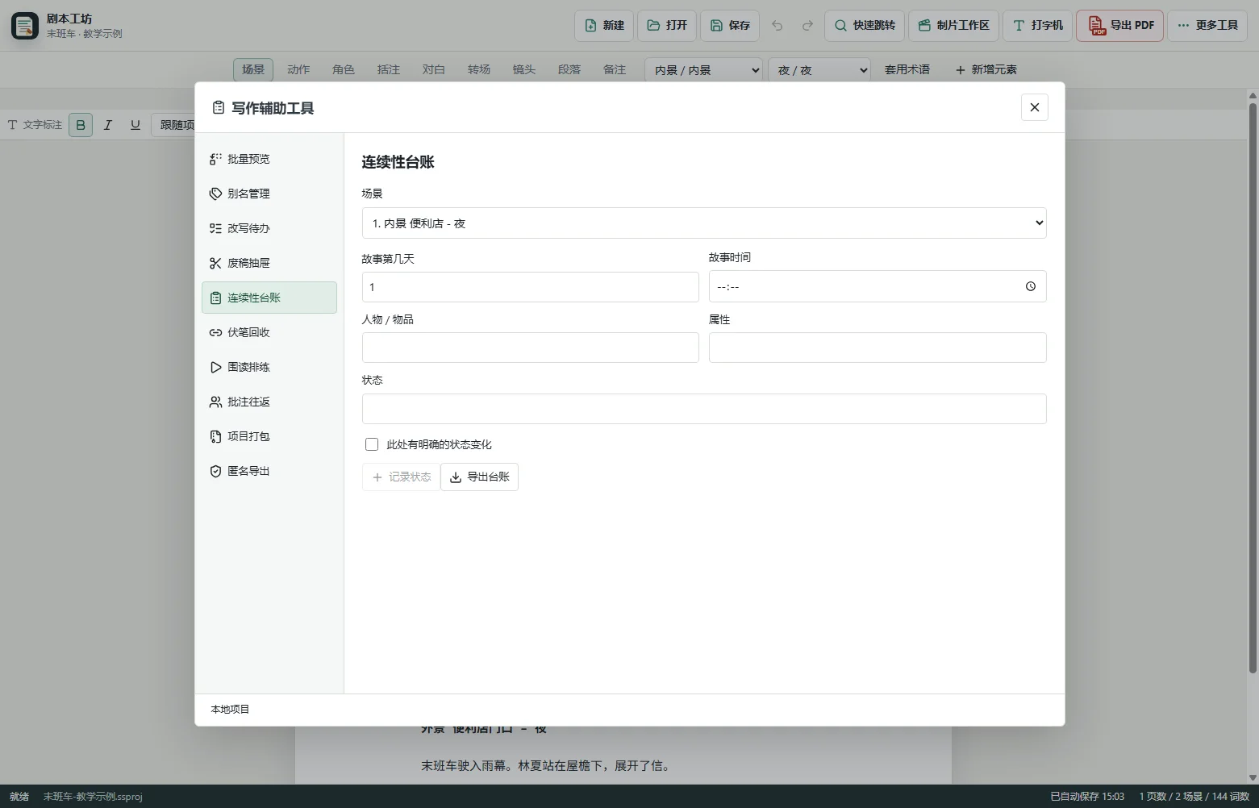The image size is (1259, 808).
Task: Click the 人物 / 物品 input field
Action: 530,348
